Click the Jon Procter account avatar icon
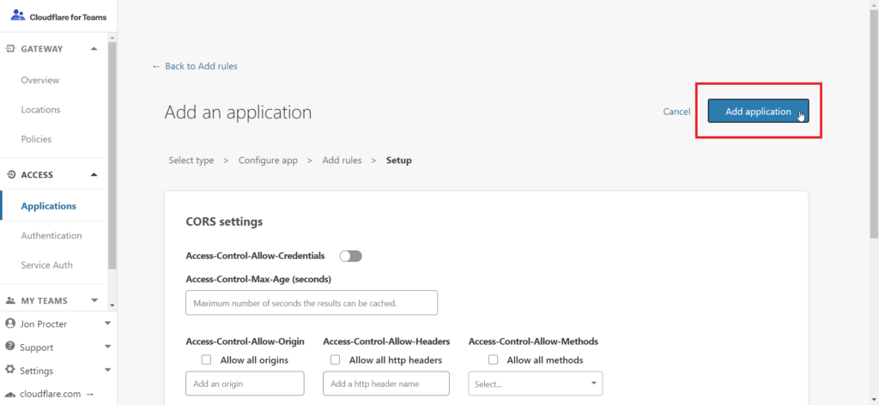Image resolution: width=879 pixels, height=405 pixels. click(9, 323)
